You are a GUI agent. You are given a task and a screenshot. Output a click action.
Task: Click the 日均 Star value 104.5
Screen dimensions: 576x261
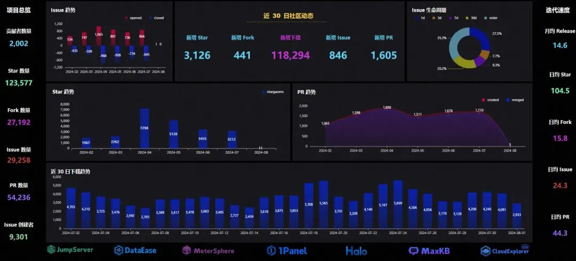point(560,91)
